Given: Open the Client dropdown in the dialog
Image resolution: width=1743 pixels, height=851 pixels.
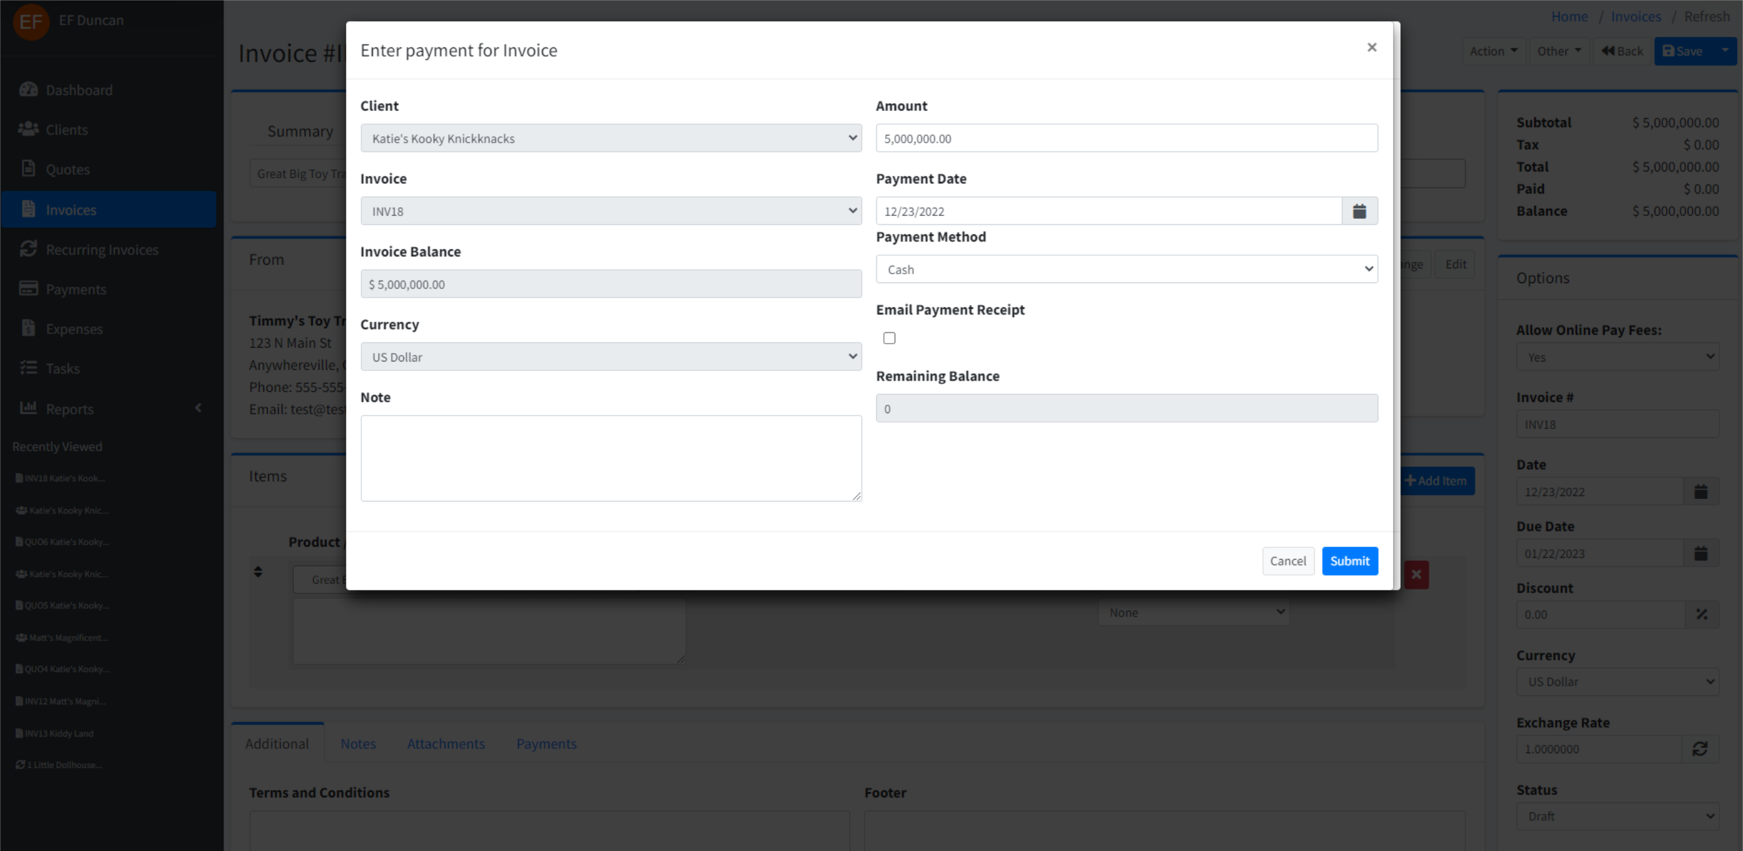Looking at the screenshot, I should pos(610,138).
